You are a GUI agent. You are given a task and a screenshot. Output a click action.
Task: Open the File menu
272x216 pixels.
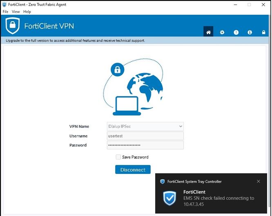[x=5, y=11]
